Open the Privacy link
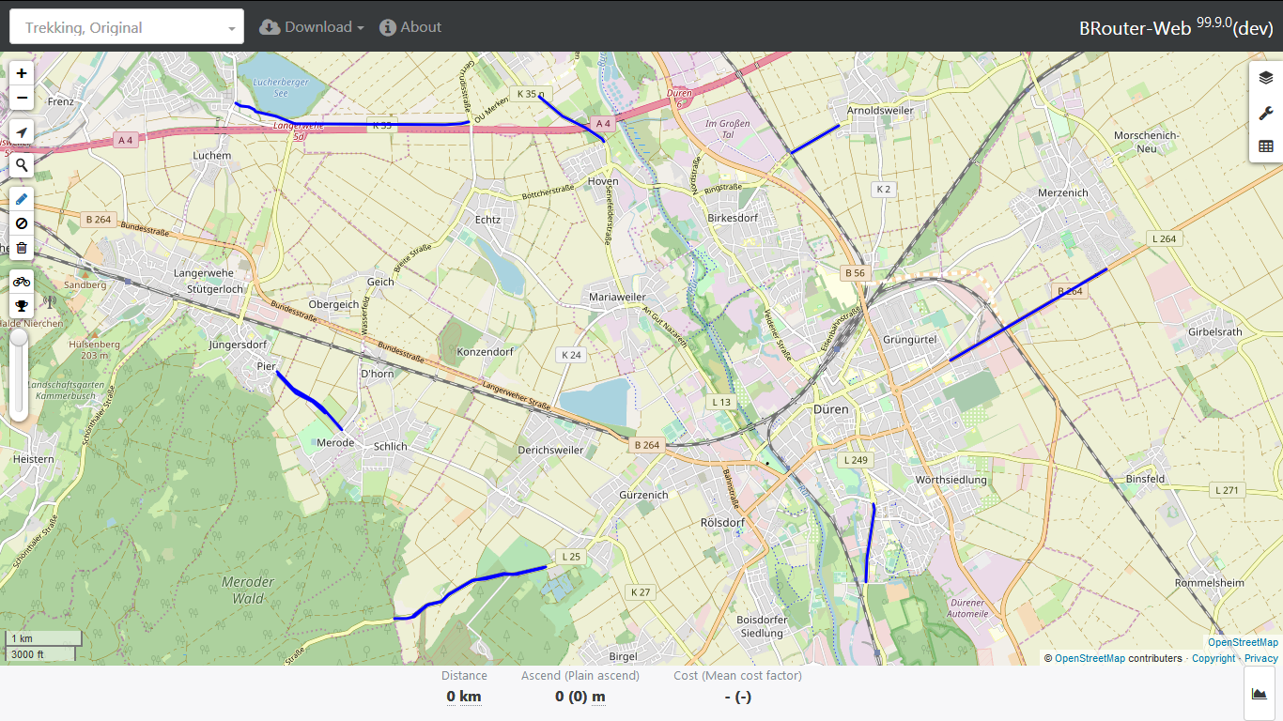Screen dimensions: 1283x721 pos(1261,658)
